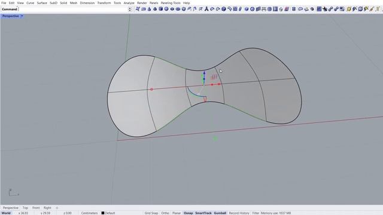Click the figure-eight shaped toolbar icon
Screen dimensions: 383x215
coord(294,9)
